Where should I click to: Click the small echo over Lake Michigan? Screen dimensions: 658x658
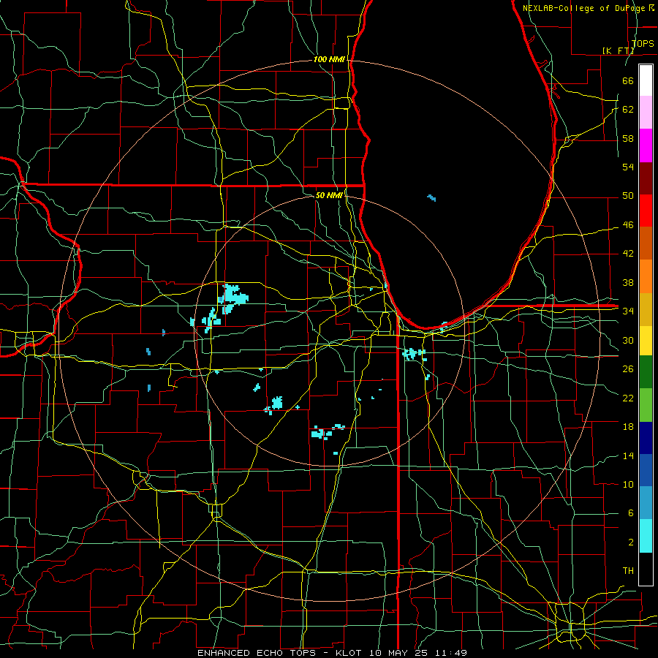[431, 197]
